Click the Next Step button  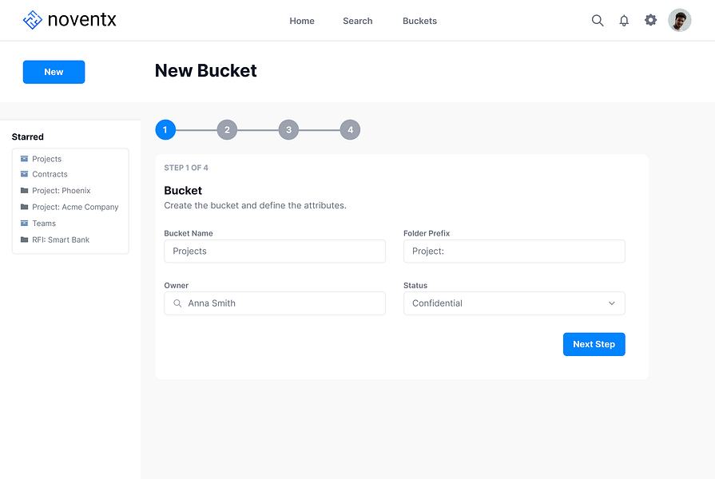[x=594, y=344]
